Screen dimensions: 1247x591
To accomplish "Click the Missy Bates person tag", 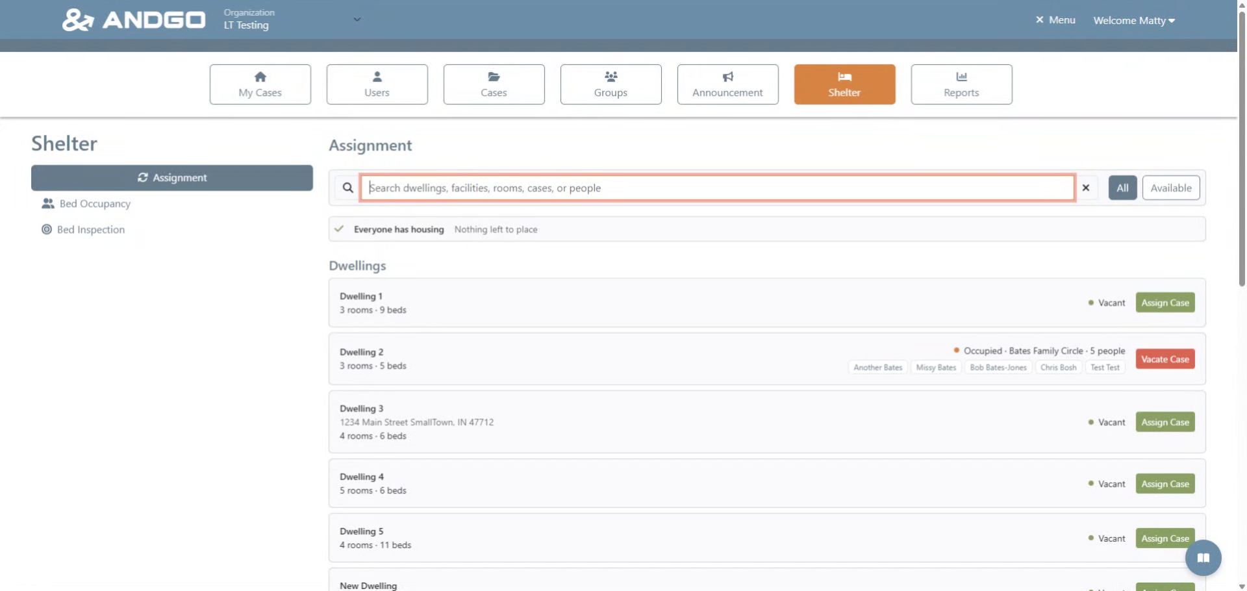I will (936, 368).
